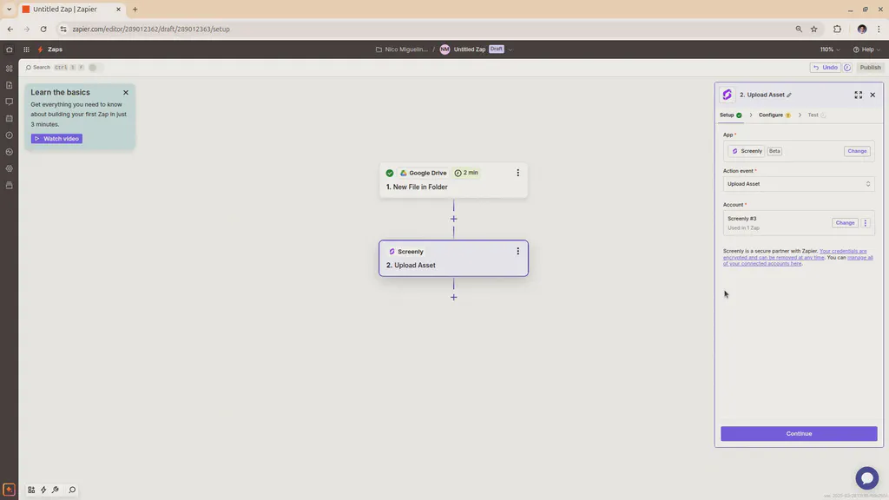This screenshot has width=889, height=500.
Task: Open the apps grid icon beside Zapier logo
Action: click(26, 49)
